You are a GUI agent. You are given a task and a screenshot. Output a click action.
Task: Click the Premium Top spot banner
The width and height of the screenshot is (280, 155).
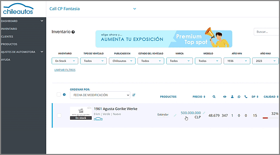[164, 39]
